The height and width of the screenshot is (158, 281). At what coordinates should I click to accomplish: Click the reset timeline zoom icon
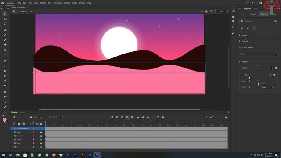pyautogui.click(x=207, y=118)
